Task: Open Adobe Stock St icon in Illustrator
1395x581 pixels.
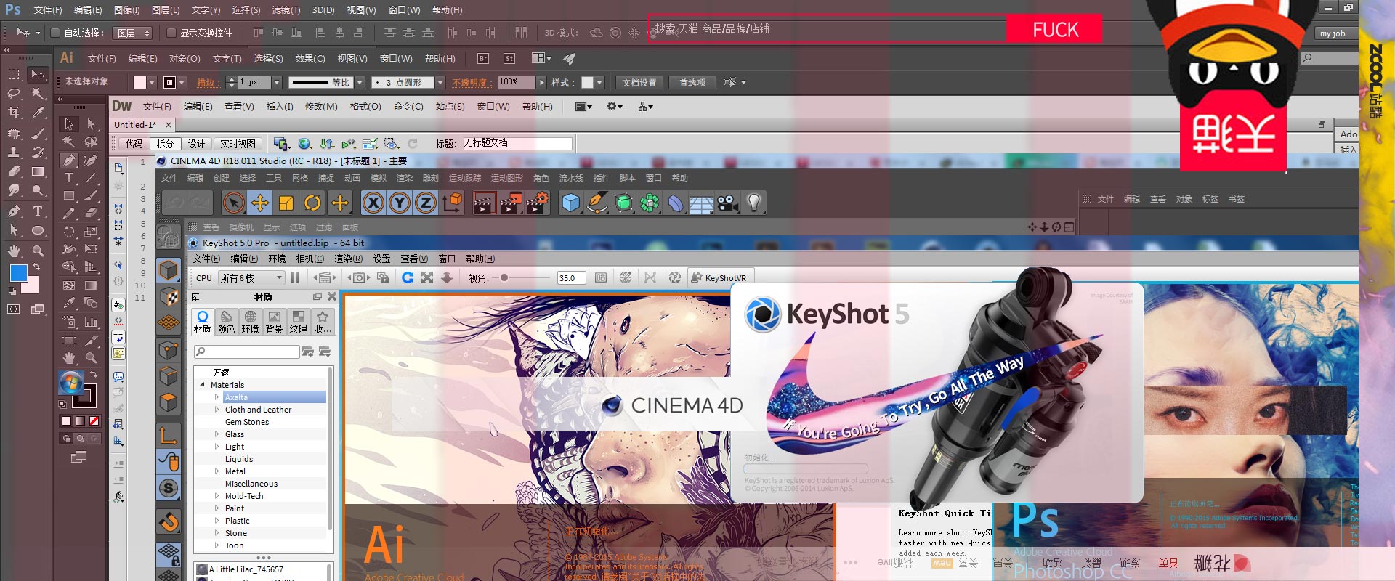Action: [509, 58]
